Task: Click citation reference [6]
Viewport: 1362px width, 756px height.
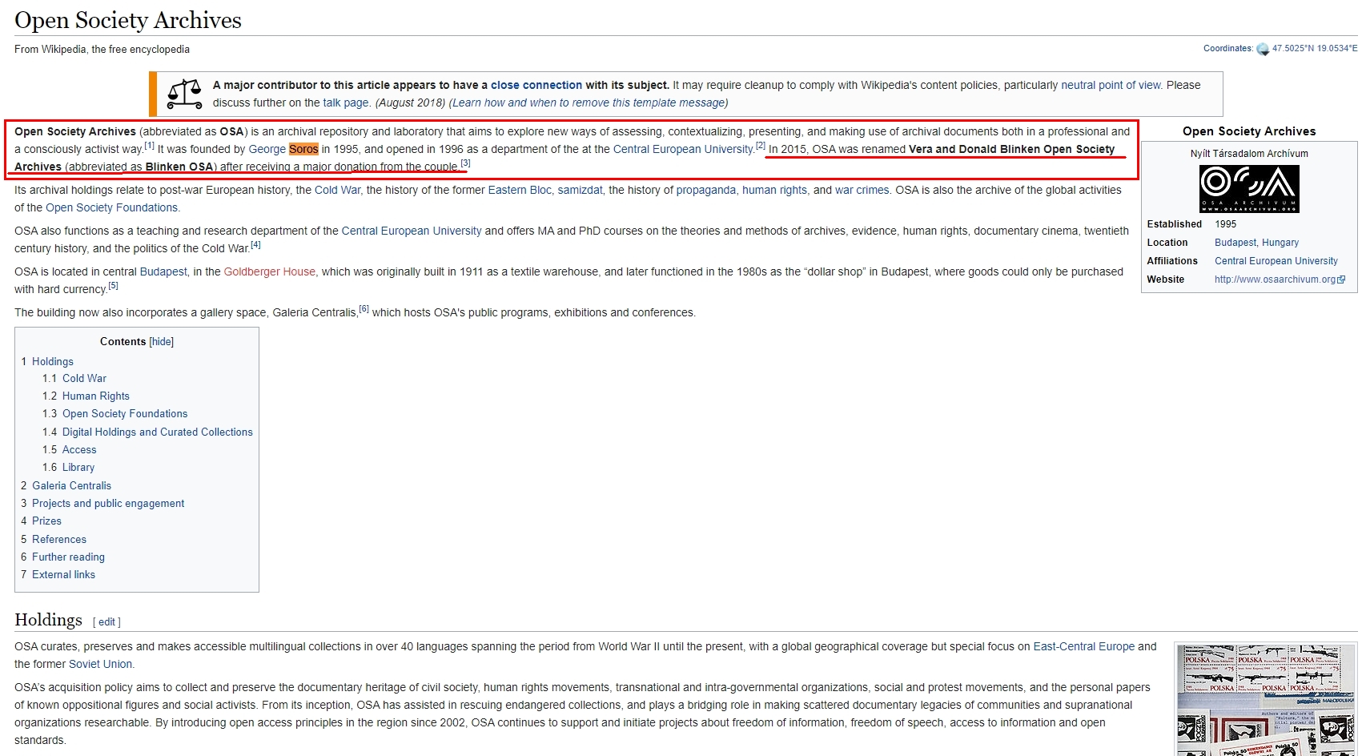Action: point(364,309)
